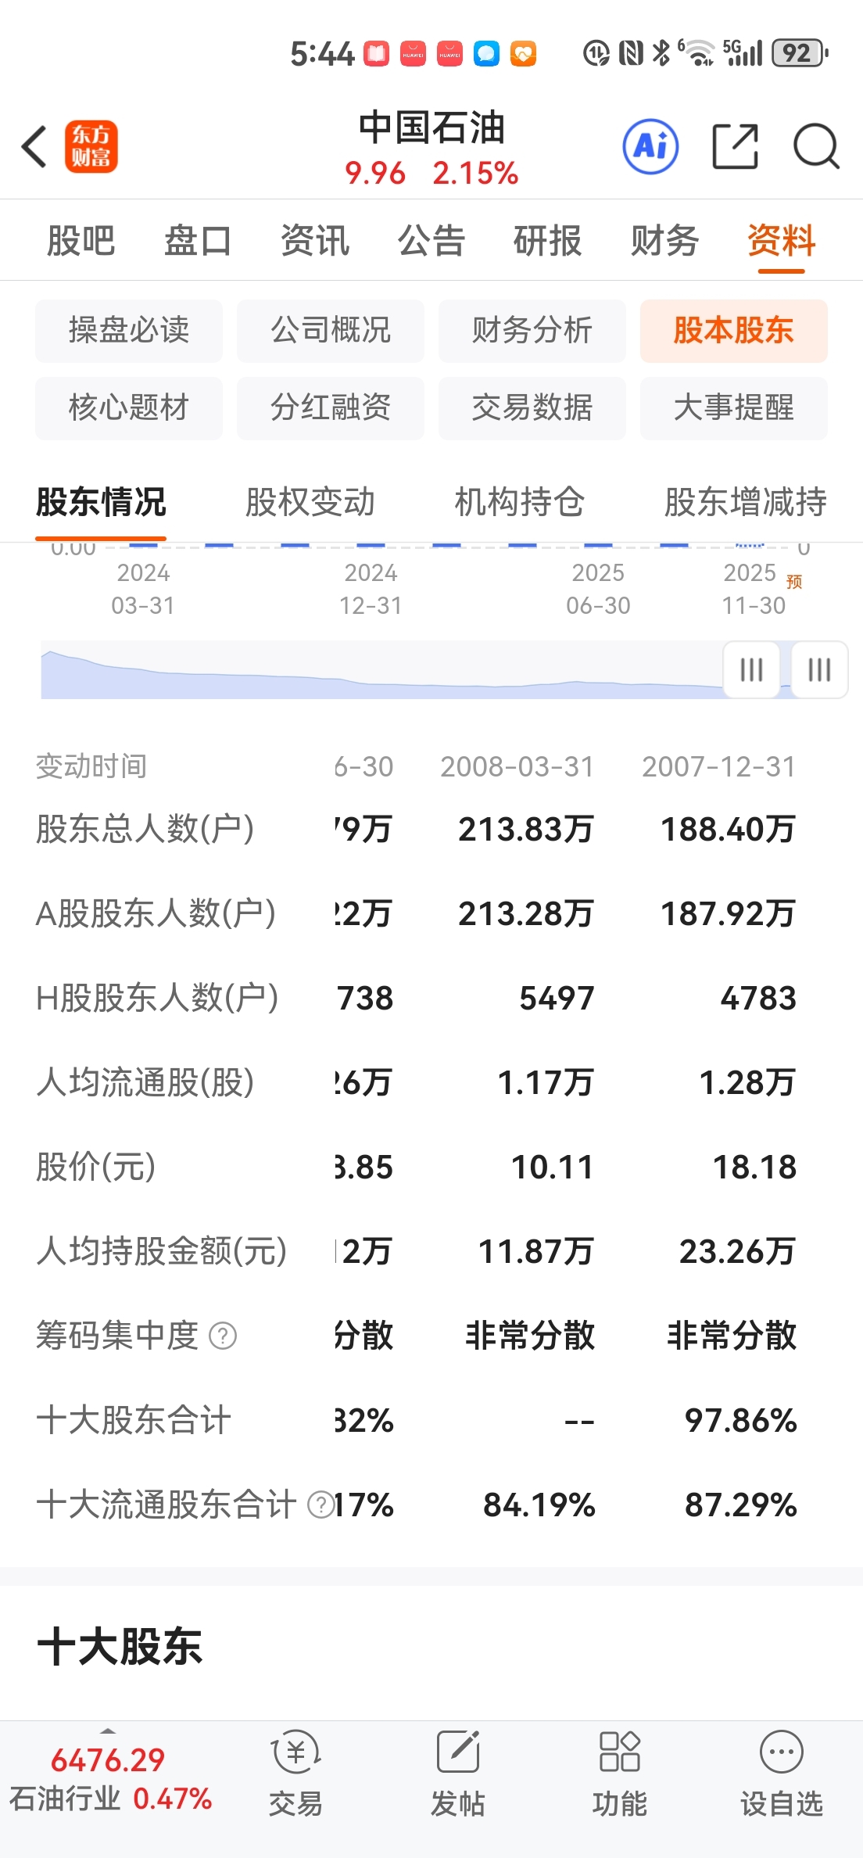Tap 23.26万 per-capita holding amount
Viewport: 863px width, 1858px height.
738,1252
